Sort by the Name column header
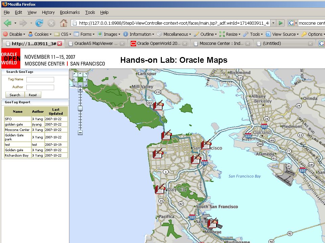The height and width of the screenshot is (243, 325). pyautogui.click(x=18, y=112)
